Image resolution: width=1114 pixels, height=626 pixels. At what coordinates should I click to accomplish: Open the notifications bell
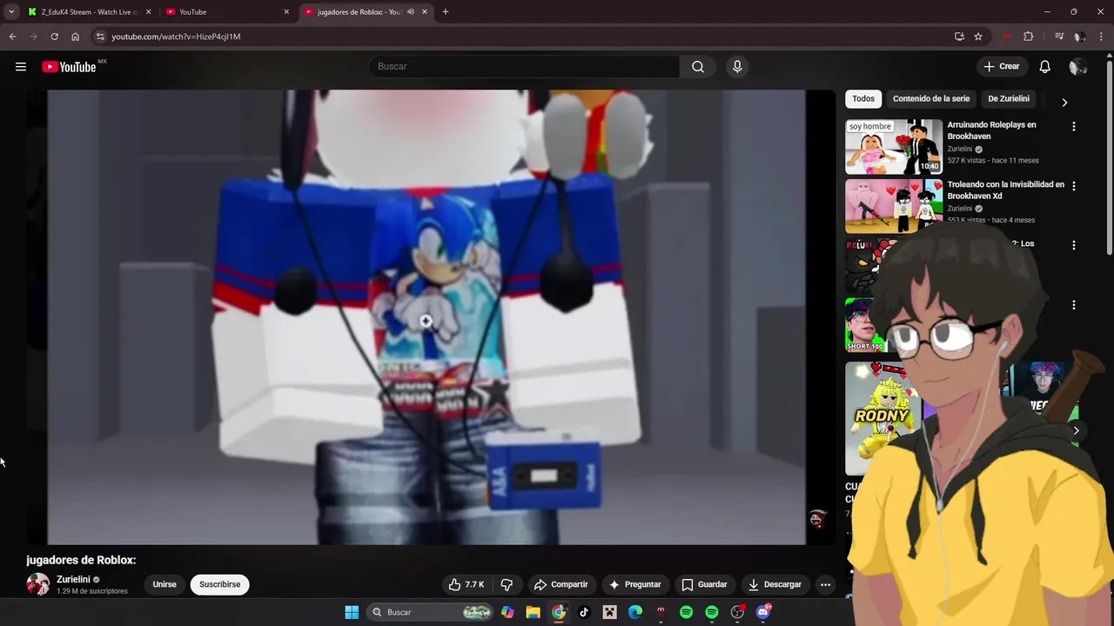[1044, 67]
